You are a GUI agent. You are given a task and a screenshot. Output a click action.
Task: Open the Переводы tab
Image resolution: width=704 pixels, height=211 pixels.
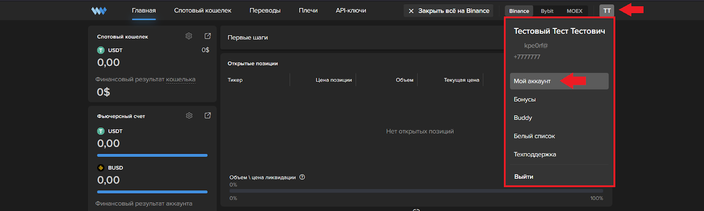click(265, 11)
